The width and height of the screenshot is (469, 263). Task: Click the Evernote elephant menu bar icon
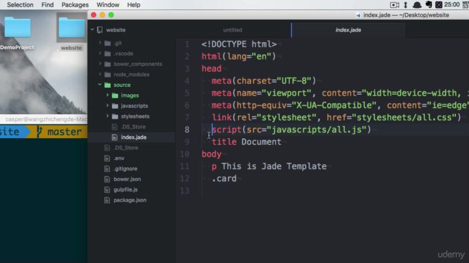(x=429, y=4)
